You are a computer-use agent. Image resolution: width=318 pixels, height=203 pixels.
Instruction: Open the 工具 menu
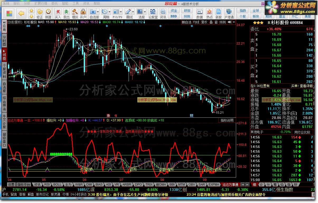(76, 4)
